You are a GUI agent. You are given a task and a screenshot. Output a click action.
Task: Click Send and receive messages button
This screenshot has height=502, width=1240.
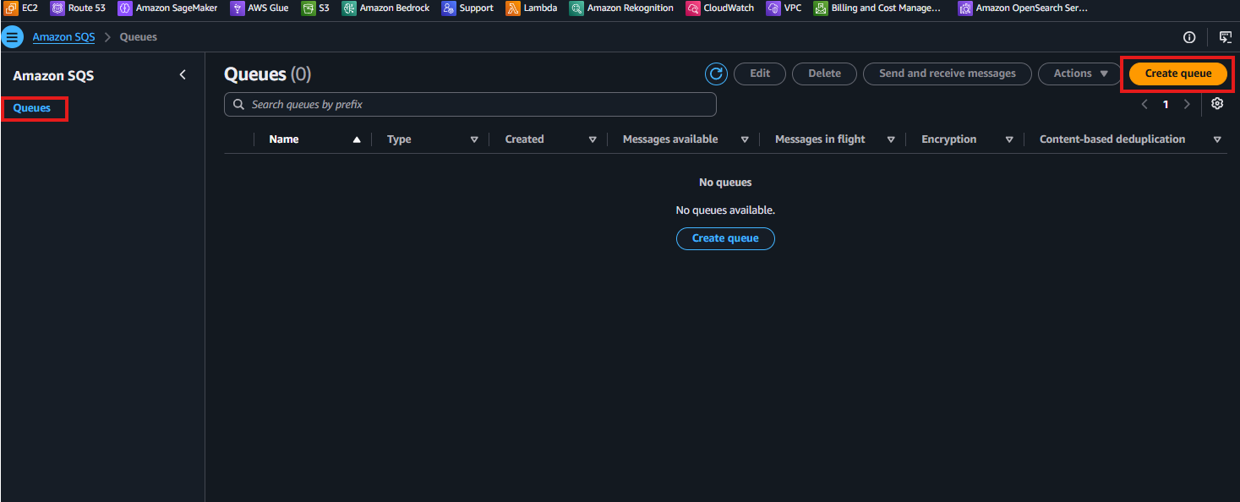(948, 74)
